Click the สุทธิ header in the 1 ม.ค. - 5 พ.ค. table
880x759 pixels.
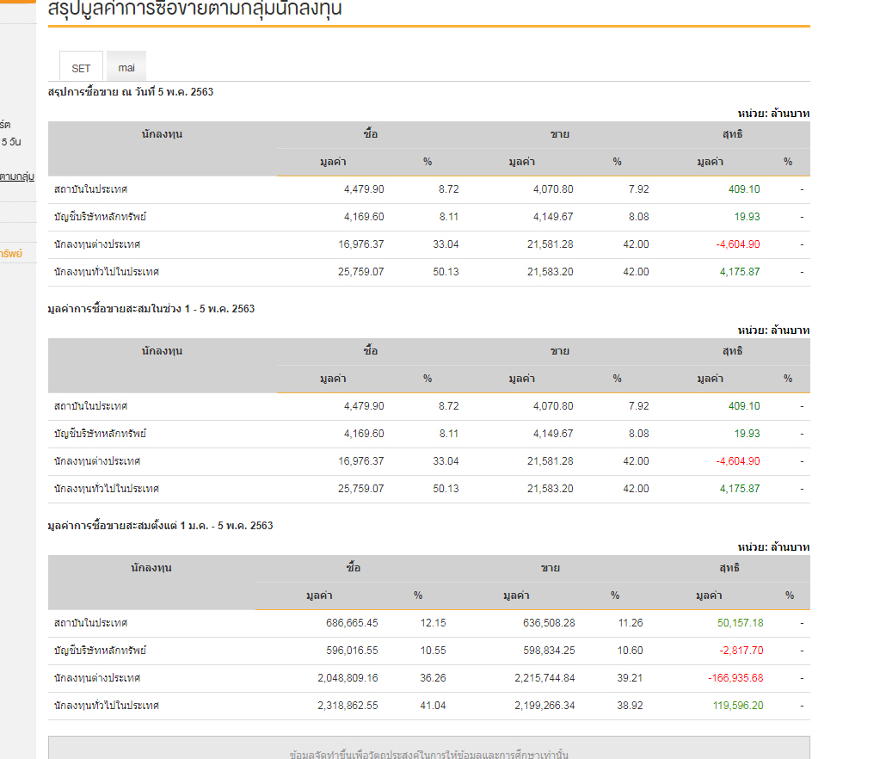[729, 568]
